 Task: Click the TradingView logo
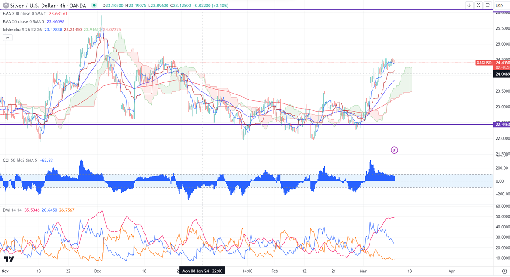[x=9, y=259]
